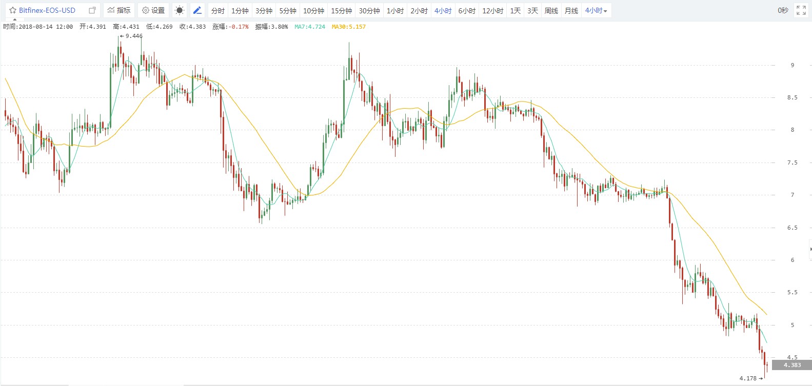Switch to the 10分钟 timeframe
The width and height of the screenshot is (812, 386).
313,11
